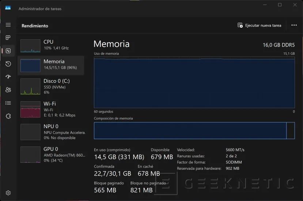303x201 pixels.
Task: Click the 902 MB reserved hardware value
Action: click(x=232, y=169)
